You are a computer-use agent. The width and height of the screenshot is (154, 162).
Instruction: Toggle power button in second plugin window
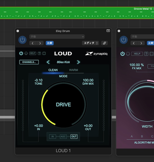(x=123, y=40)
